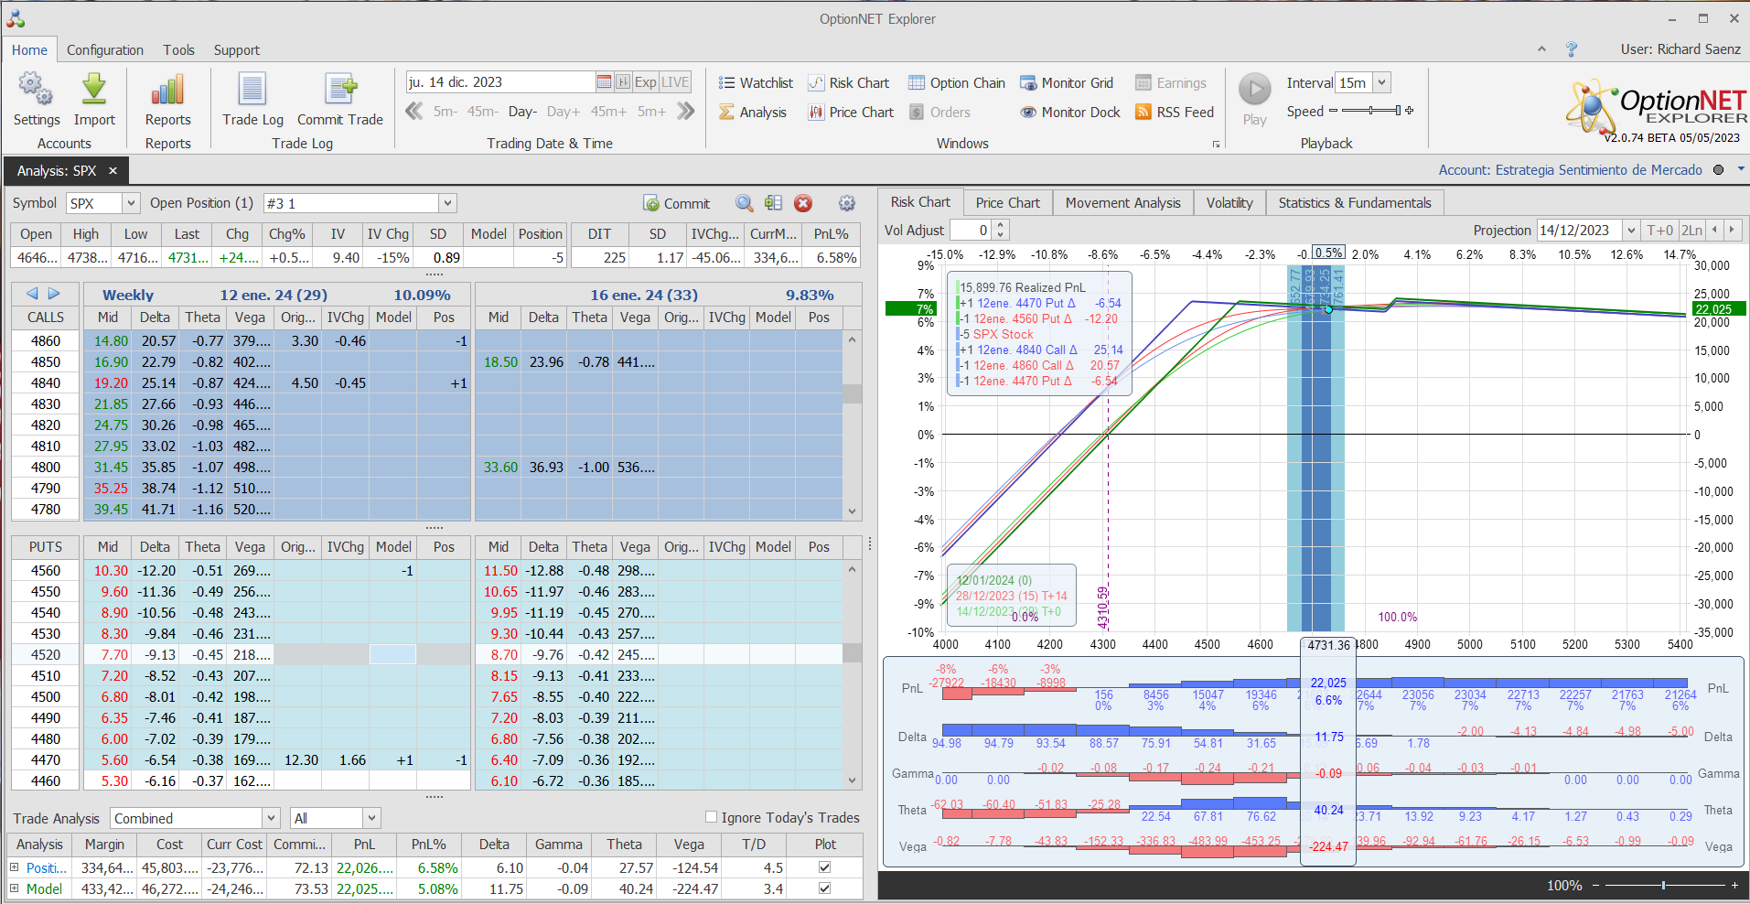The height and width of the screenshot is (904, 1750).
Task: Open the Trade Log icon
Action: [x=252, y=91]
